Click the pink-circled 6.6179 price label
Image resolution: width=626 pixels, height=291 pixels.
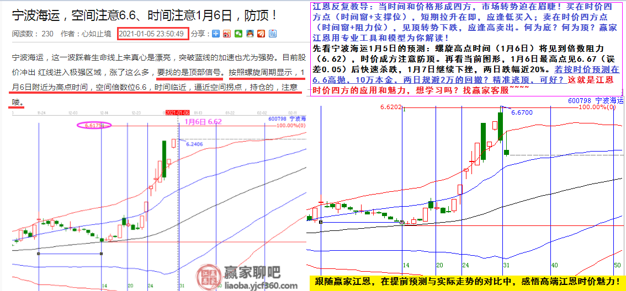tap(94, 126)
